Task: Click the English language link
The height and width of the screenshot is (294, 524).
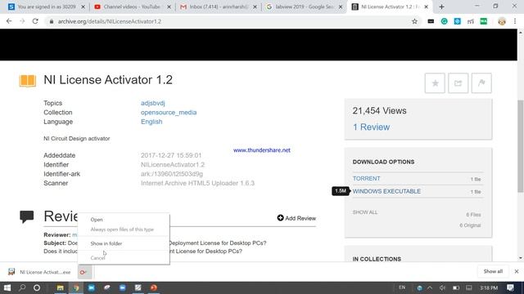Action: [151, 122]
